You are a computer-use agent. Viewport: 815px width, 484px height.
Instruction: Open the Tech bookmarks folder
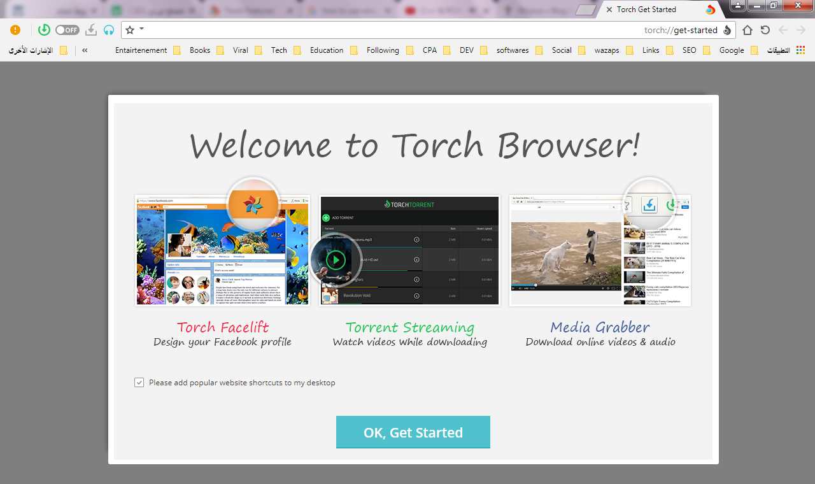[x=286, y=50]
